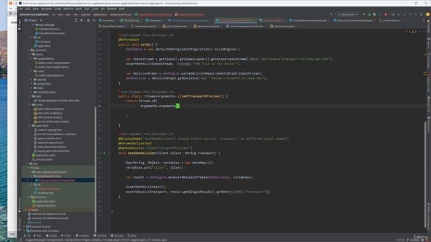Open the Refactor menu

coord(69,9)
